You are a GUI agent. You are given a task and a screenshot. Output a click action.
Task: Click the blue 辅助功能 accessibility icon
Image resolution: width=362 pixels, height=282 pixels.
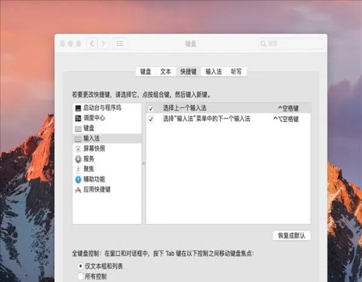click(x=78, y=180)
